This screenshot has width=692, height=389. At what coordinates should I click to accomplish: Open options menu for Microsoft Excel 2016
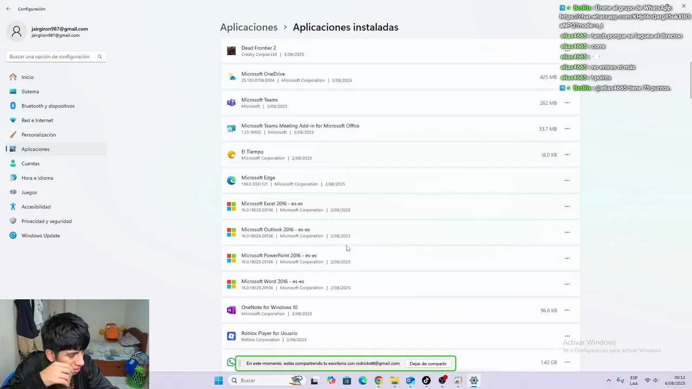pyautogui.click(x=567, y=206)
